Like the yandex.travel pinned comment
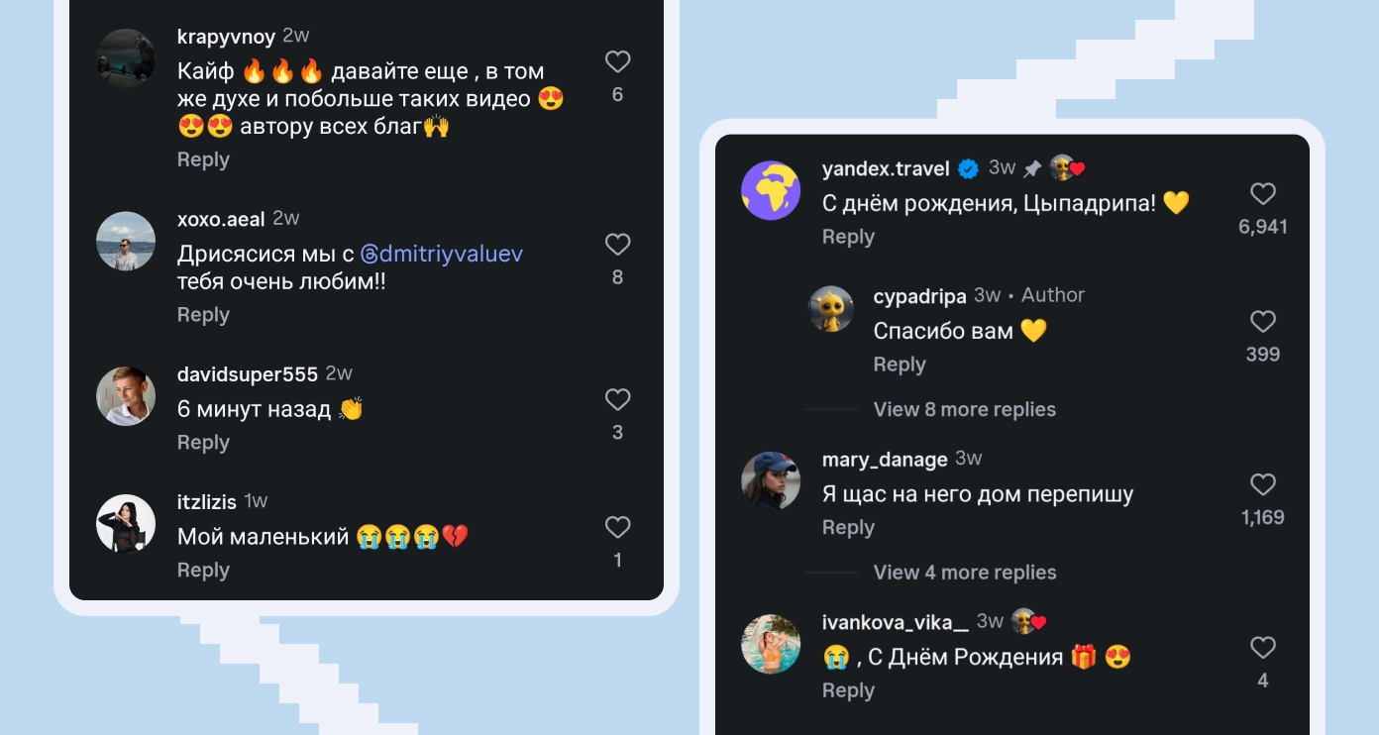The width and height of the screenshot is (1379, 735). 1262,194
